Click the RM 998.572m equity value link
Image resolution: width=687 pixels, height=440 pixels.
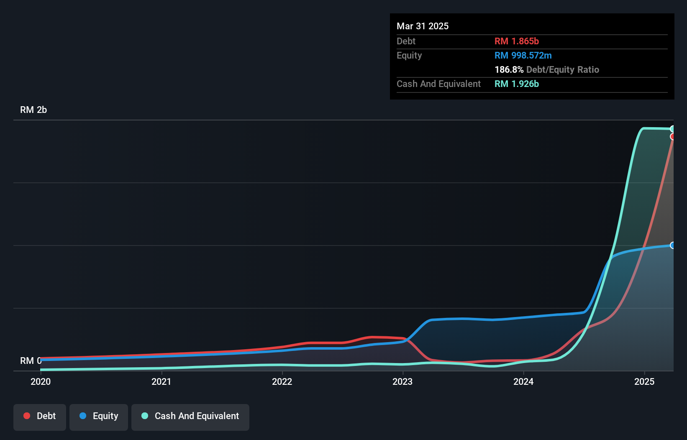(x=523, y=55)
